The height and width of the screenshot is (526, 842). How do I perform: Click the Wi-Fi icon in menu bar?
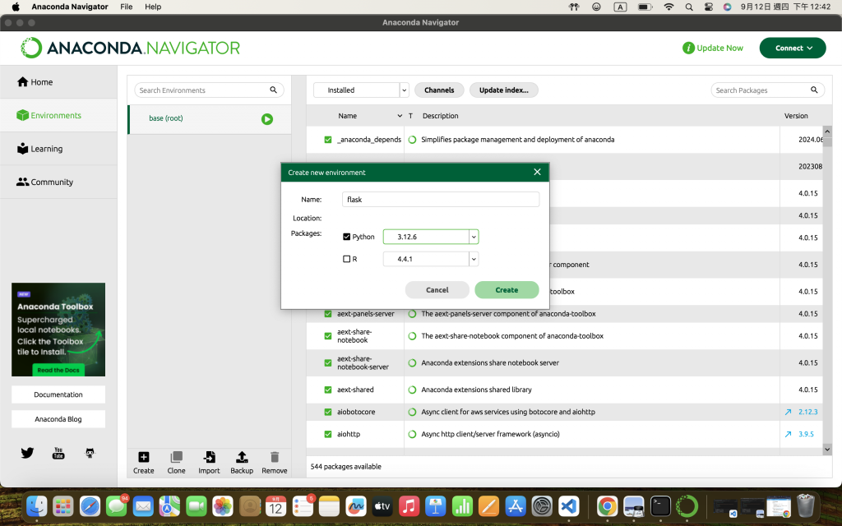pyautogui.click(x=669, y=7)
